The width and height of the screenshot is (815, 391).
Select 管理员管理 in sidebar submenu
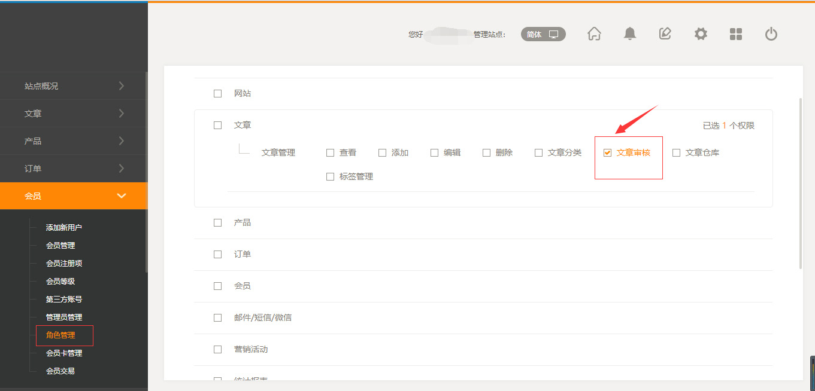point(64,317)
